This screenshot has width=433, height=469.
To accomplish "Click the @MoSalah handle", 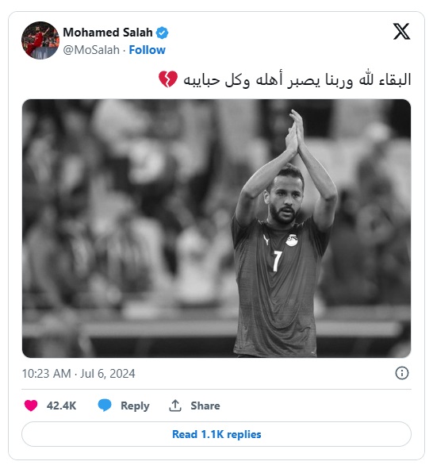I will [x=91, y=50].
